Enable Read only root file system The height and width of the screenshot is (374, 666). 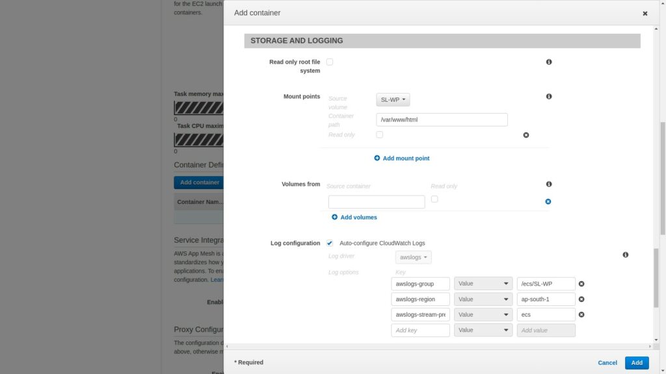tap(330, 62)
